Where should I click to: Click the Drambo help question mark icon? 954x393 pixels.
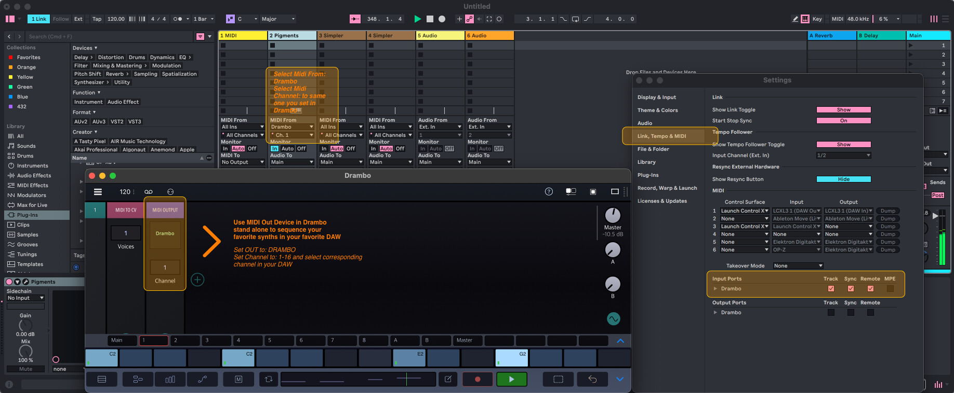pos(549,192)
